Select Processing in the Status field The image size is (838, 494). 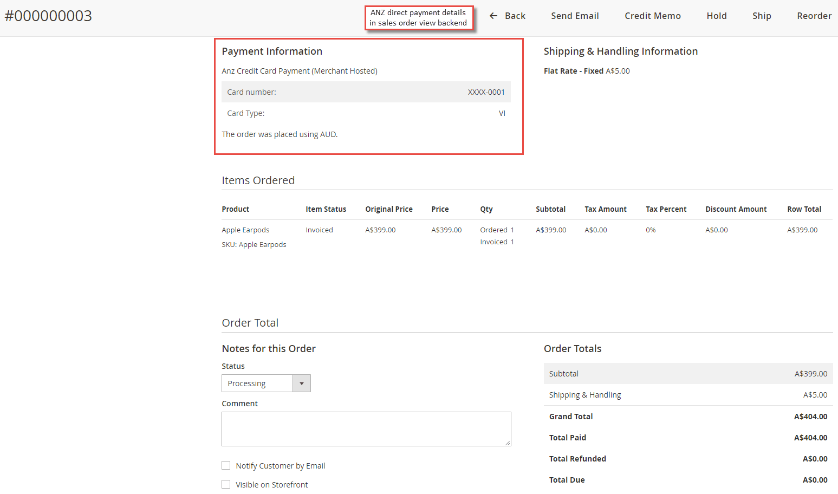click(257, 383)
